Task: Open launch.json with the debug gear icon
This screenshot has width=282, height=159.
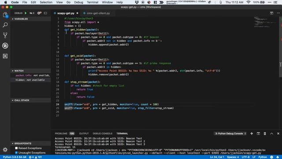Action: [x=39, y=13]
